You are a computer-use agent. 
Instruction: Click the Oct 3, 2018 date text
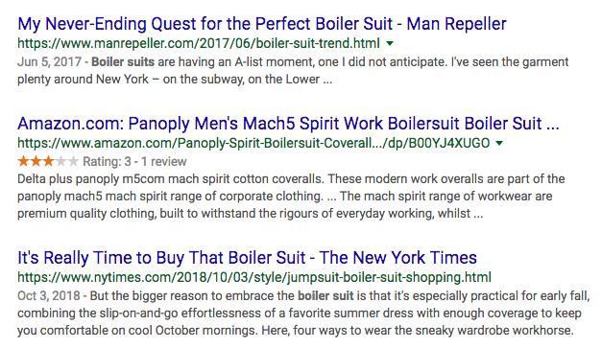(x=49, y=295)
